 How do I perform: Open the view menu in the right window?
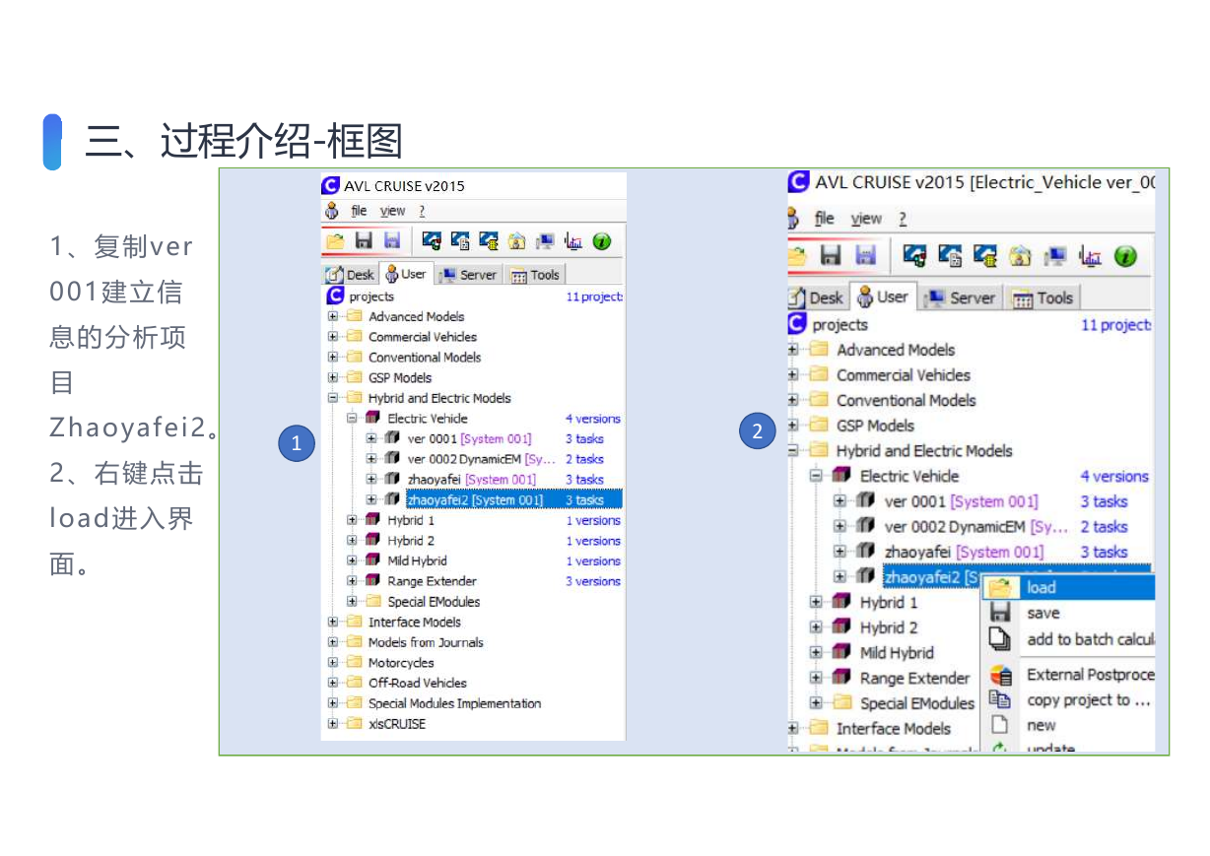[866, 219]
